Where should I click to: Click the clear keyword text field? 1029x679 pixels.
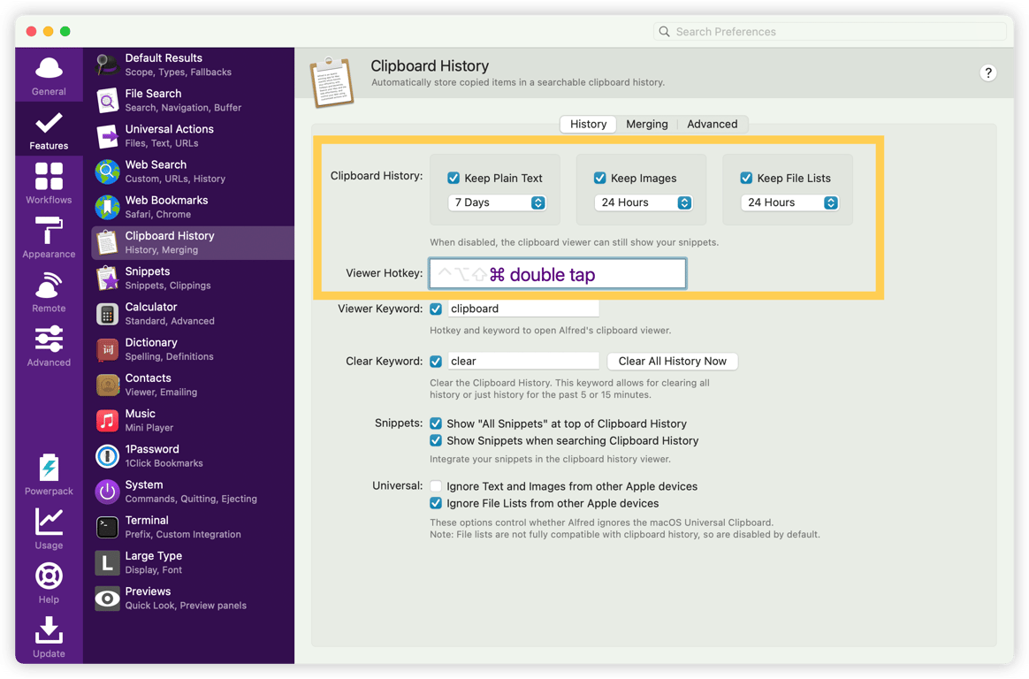pos(523,361)
